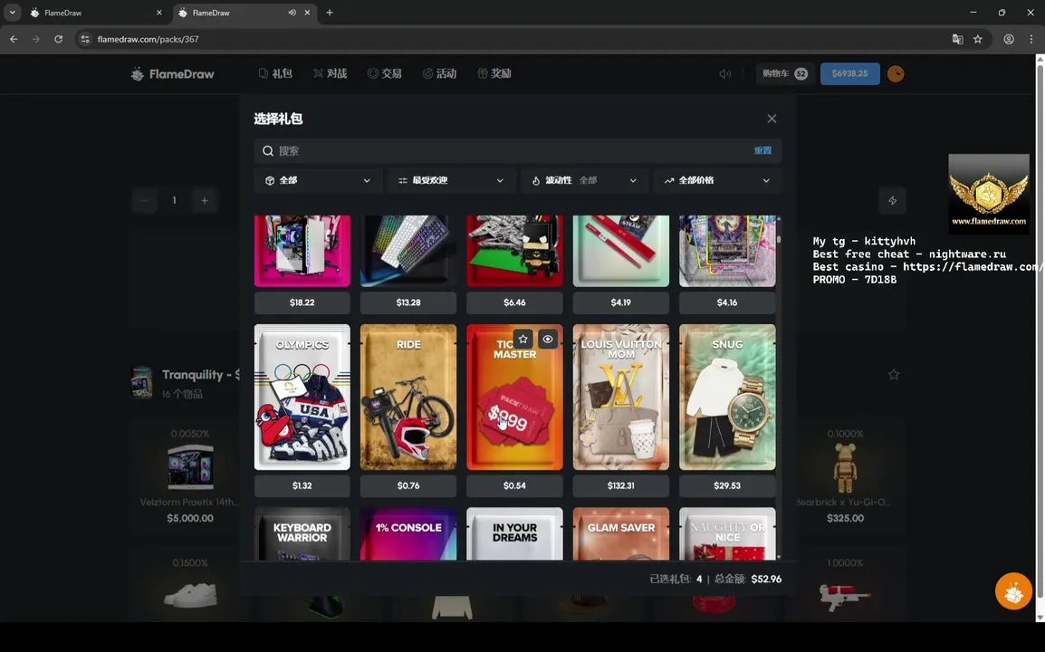Select the Keyboard Warrior pack
The width and height of the screenshot is (1045, 652).
point(302,534)
